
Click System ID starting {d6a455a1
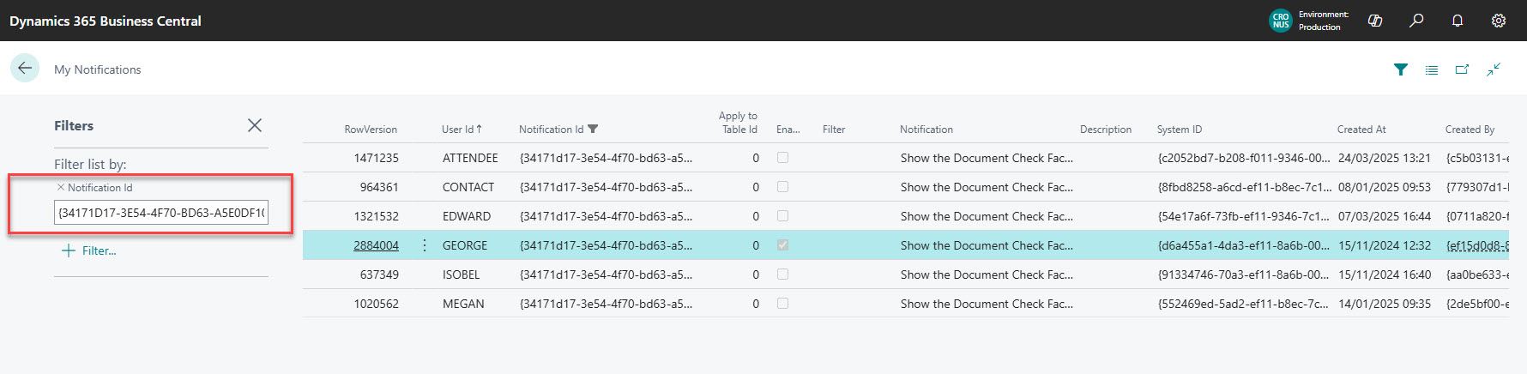(x=1244, y=245)
